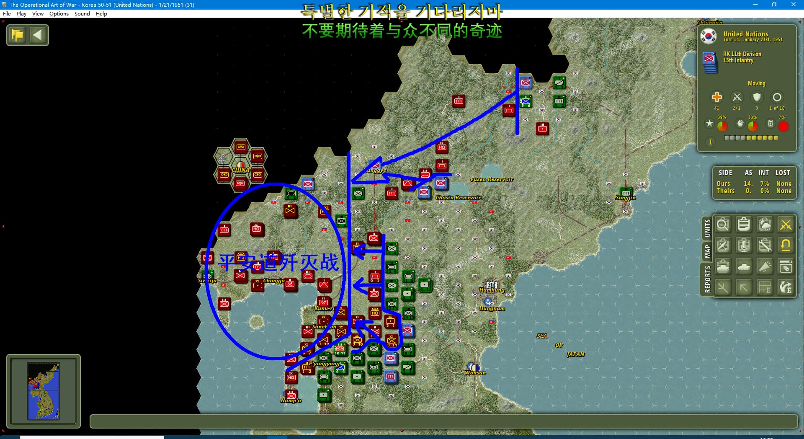Click the RK 11th Division unit stack icon

click(710, 62)
